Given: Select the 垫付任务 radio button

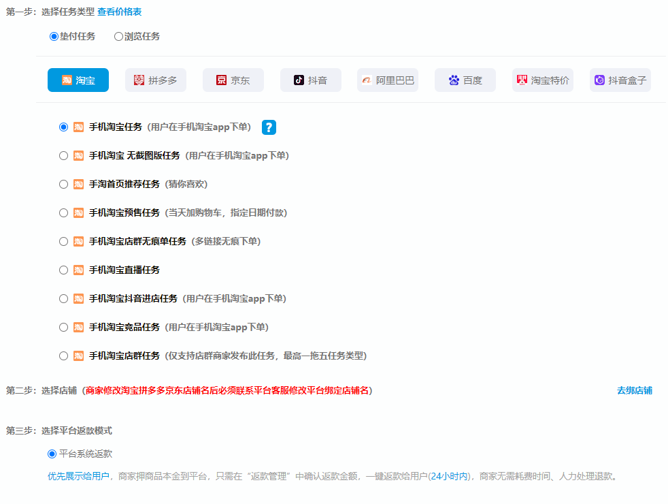Looking at the screenshot, I should (x=54, y=37).
